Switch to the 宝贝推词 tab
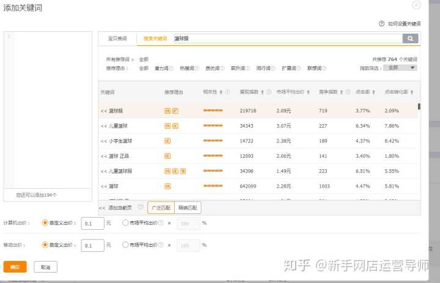The image size is (440, 283). click(x=117, y=39)
